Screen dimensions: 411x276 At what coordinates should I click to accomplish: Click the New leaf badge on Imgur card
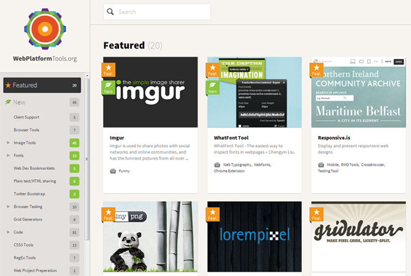[x=108, y=88]
